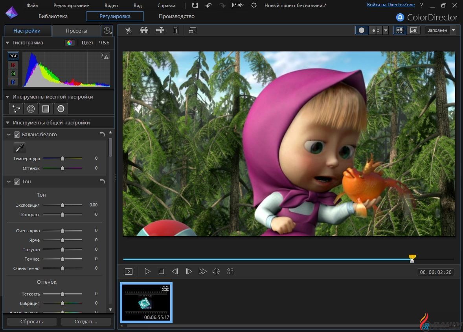This screenshot has height=332, width=463.
Task: Click the Температура slider handle
Action: pyautogui.click(x=62, y=159)
